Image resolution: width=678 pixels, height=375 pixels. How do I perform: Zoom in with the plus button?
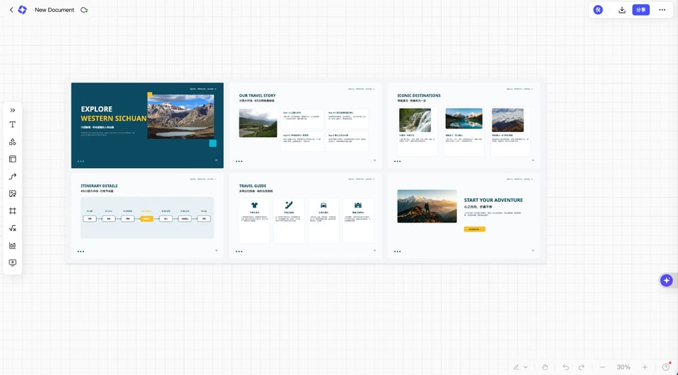point(645,367)
